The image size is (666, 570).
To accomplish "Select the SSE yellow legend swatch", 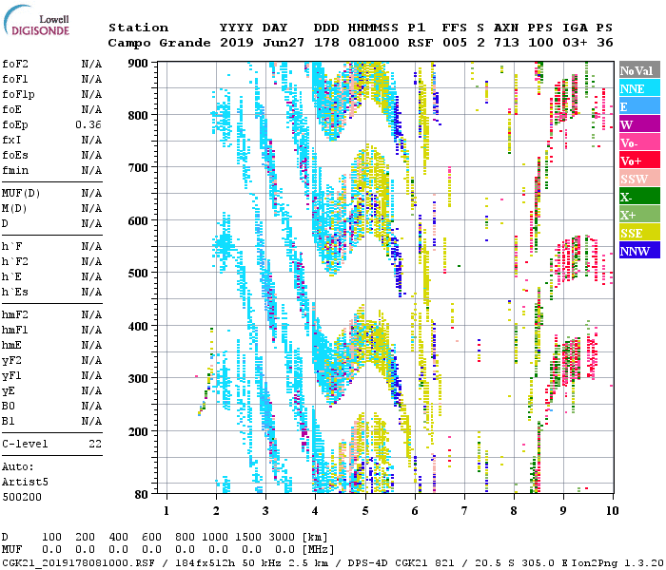I will 639,233.
